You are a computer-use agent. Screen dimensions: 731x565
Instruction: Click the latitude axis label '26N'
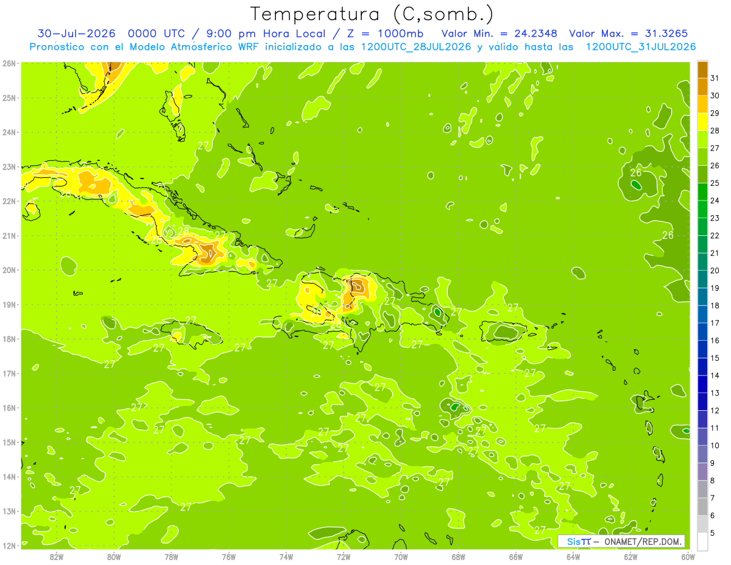pos(9,63)
